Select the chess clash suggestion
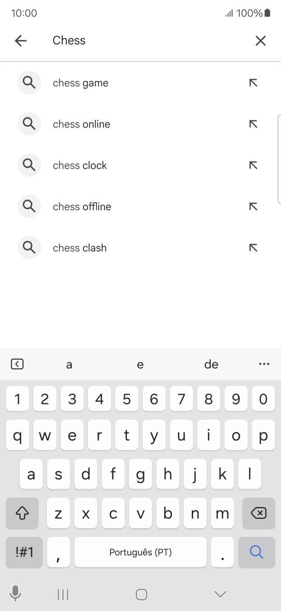Image resolution: width=281 pixels, height=611 pixels. point(79,247)
